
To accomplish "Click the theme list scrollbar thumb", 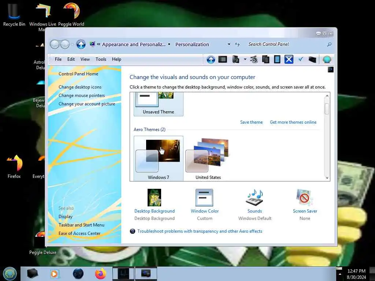I will tap(327, 109).
